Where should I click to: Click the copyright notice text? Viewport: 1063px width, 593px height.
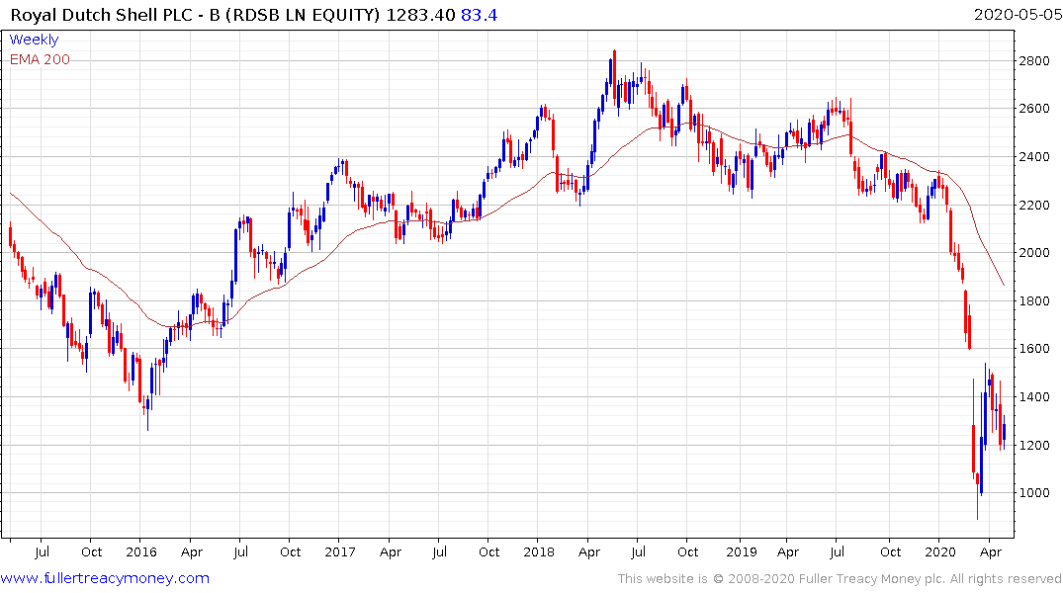coord(840,579)
